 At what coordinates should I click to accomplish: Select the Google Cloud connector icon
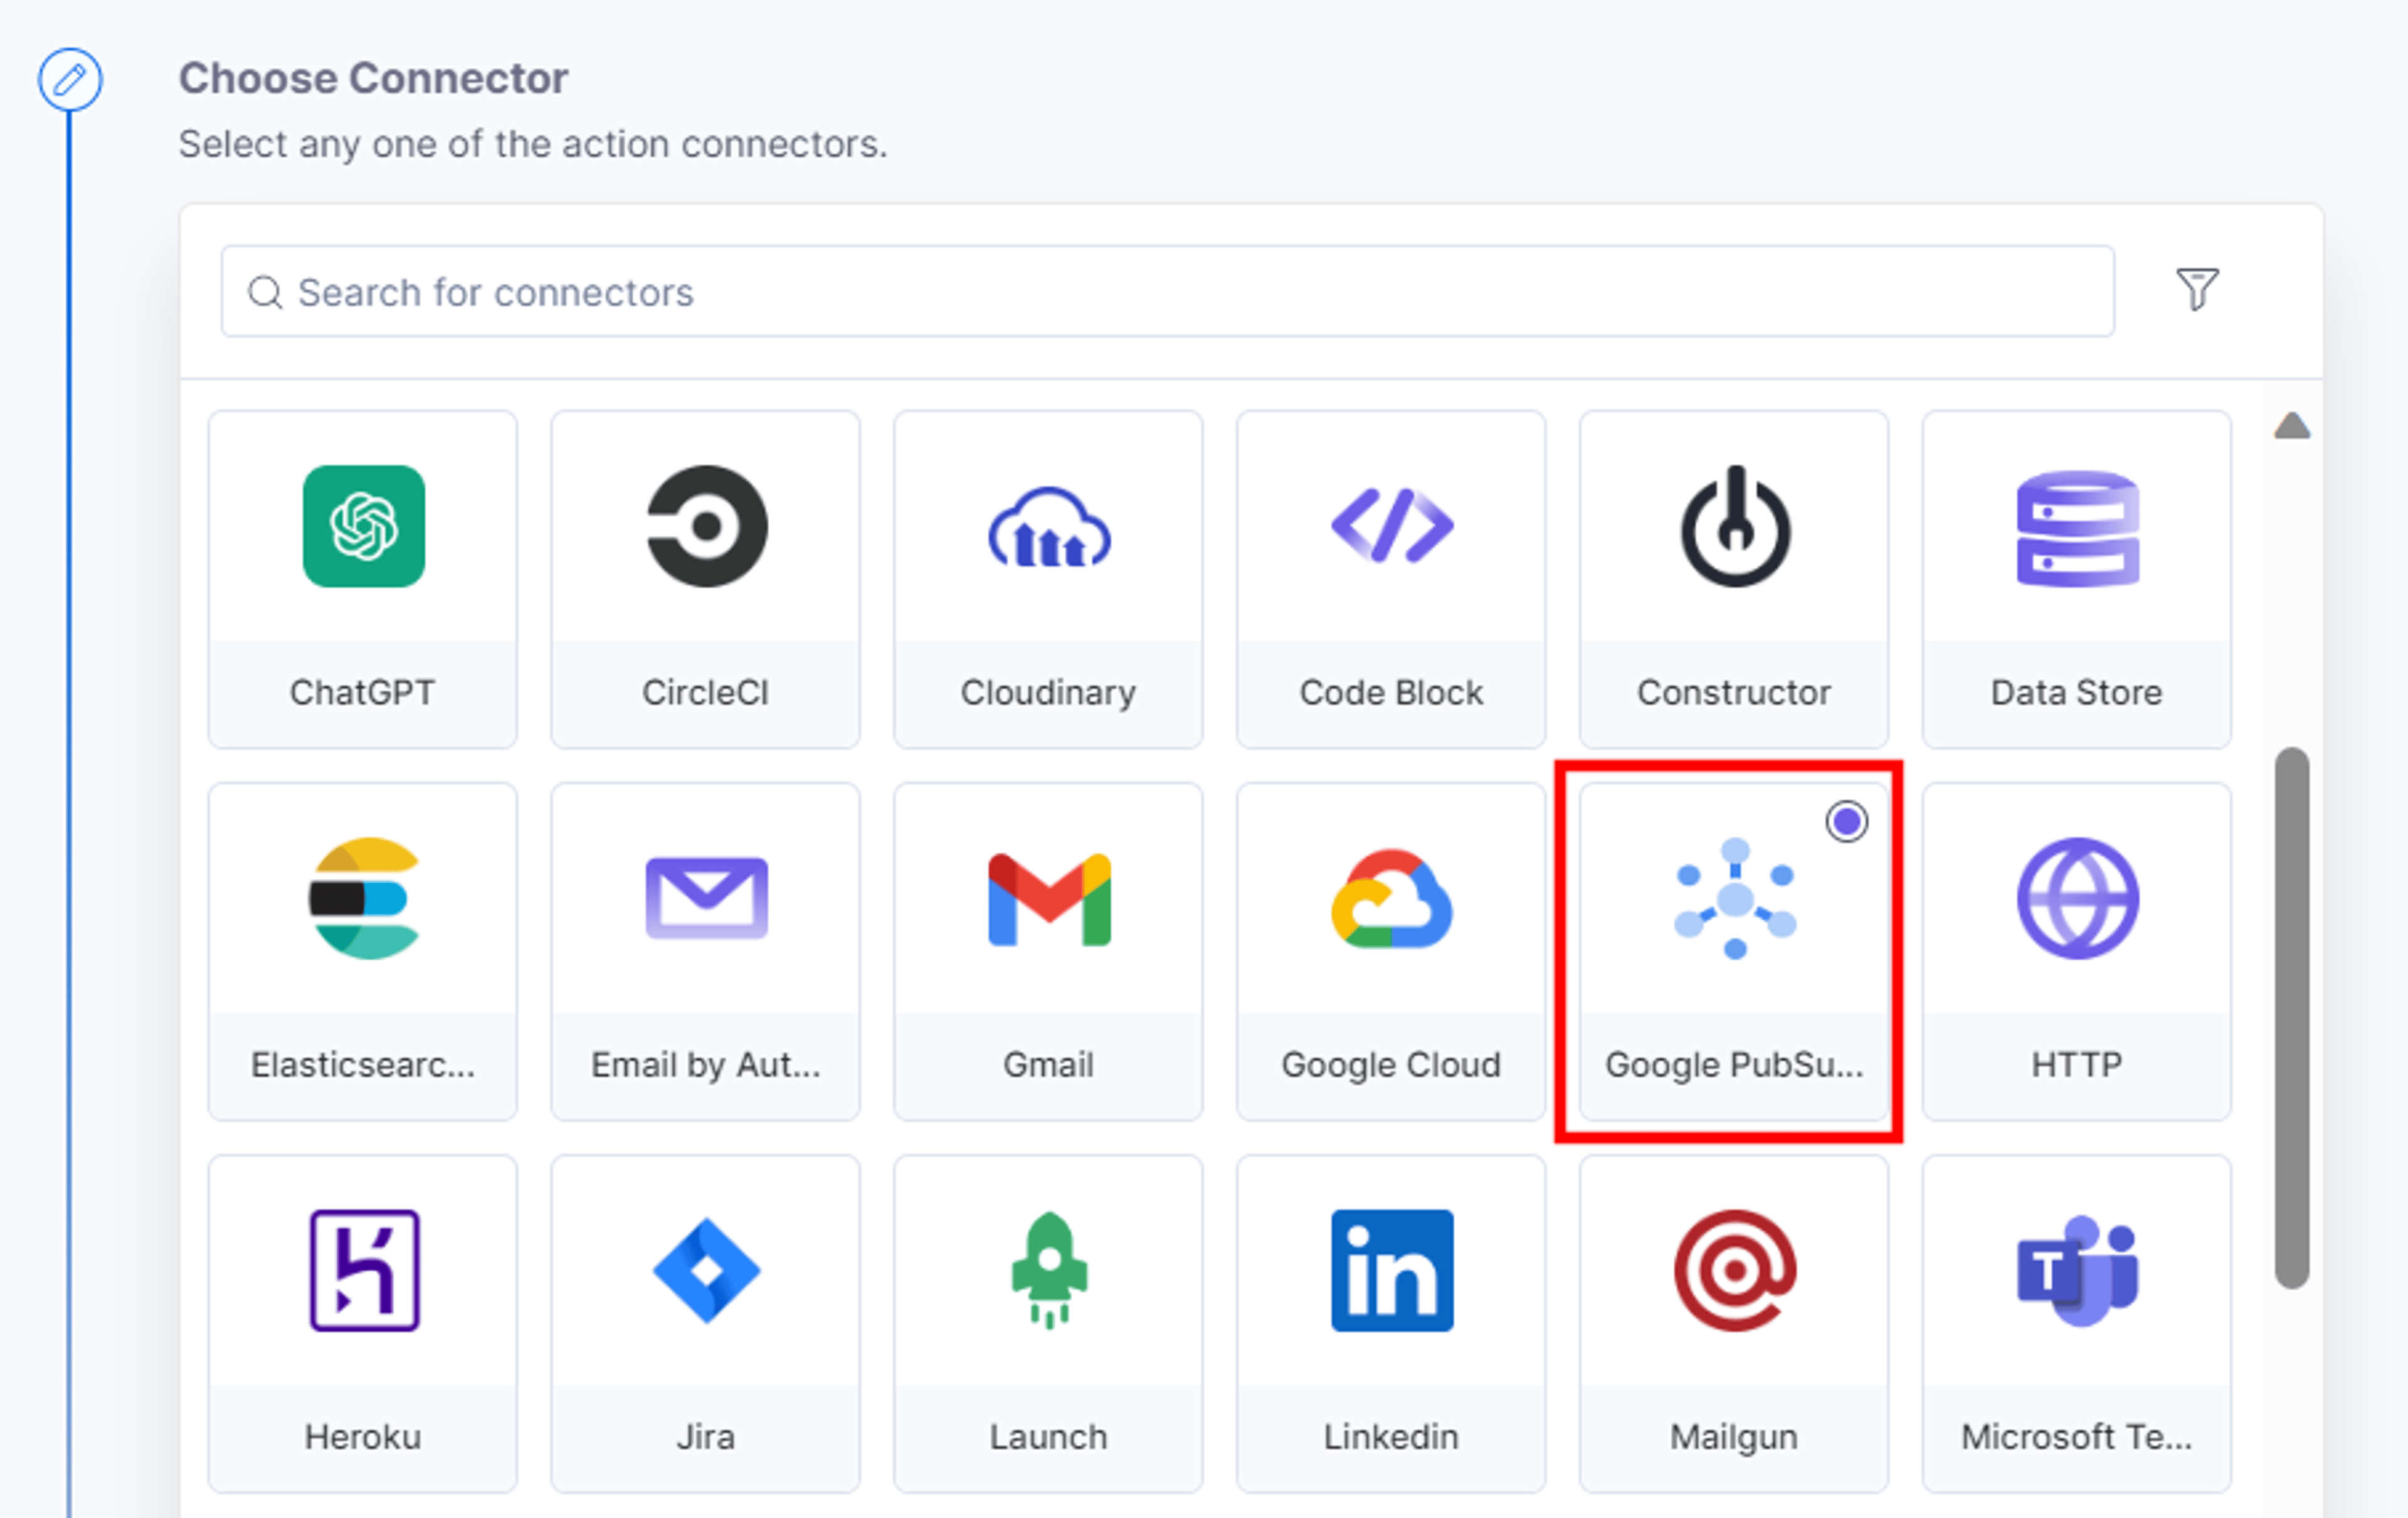[1391, 898]
